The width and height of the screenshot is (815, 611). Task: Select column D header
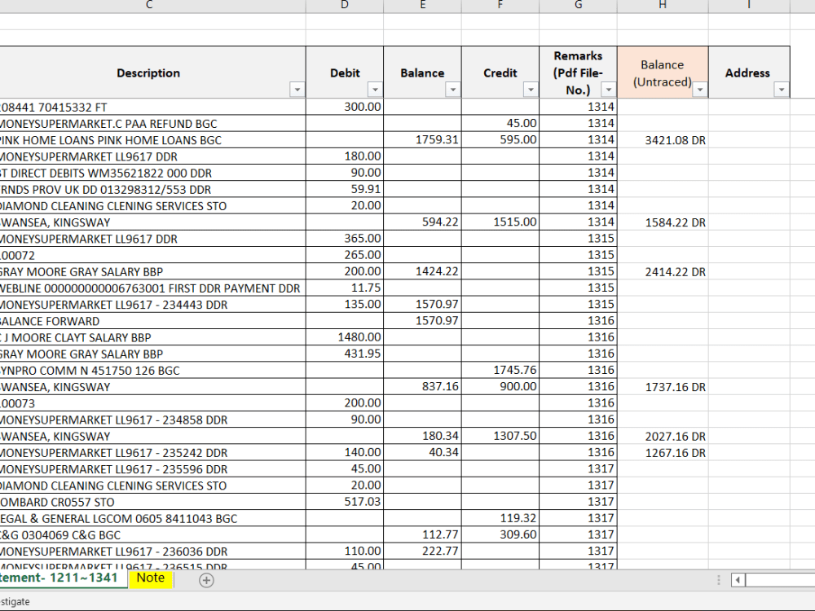(x=345, y=5)
